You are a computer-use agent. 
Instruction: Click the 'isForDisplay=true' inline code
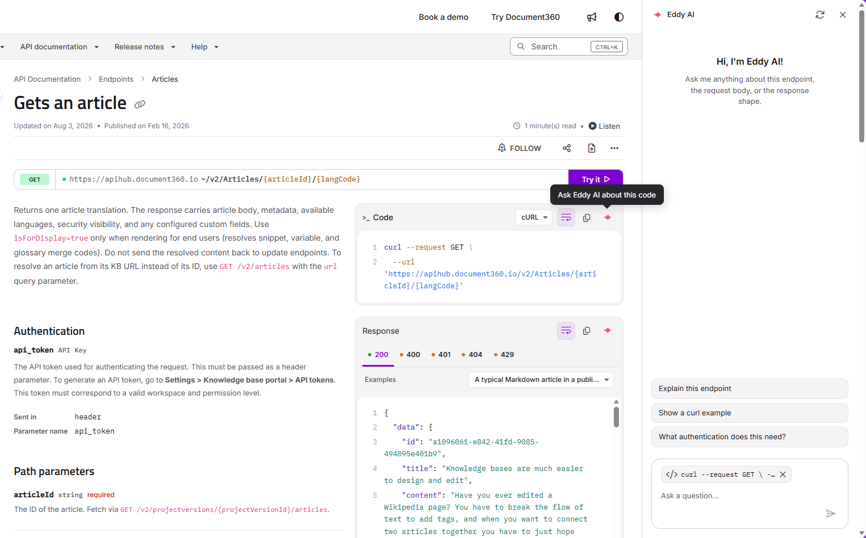51,238
